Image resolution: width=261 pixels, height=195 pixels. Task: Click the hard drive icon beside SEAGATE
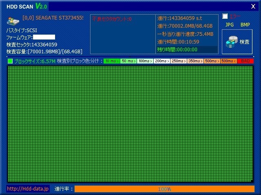[13, 21]
